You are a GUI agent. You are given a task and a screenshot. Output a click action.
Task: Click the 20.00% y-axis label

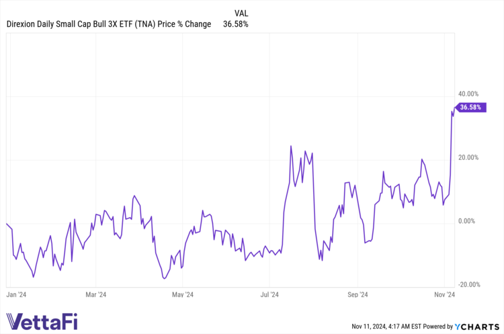[x=468, y=157]
